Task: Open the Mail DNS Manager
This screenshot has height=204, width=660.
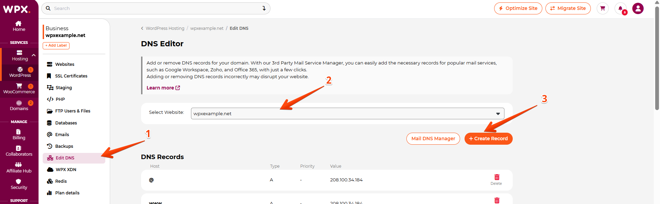Action: point(433,139)
